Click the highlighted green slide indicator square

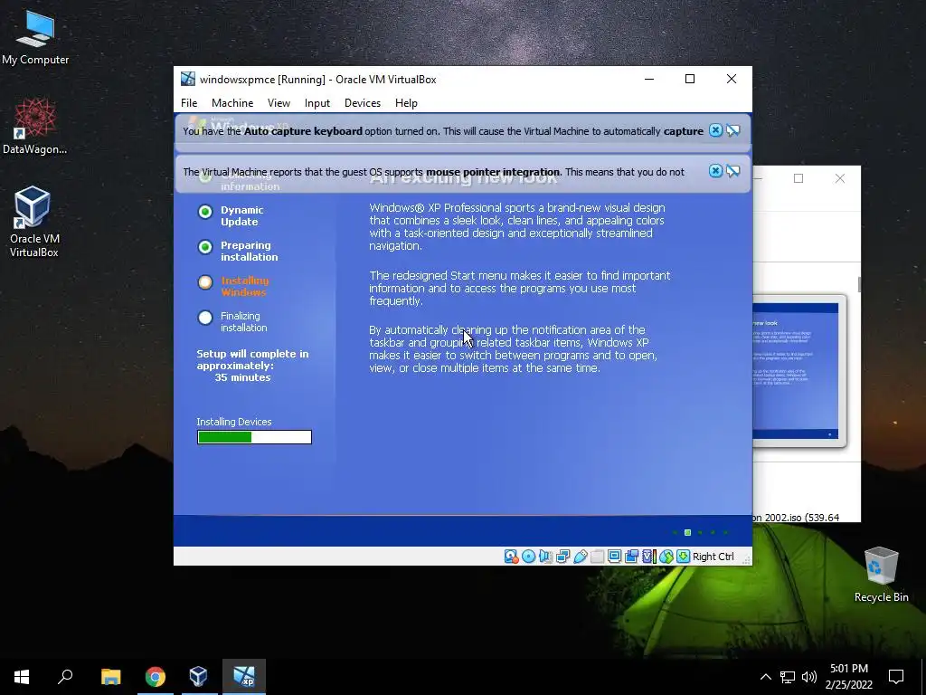tap(687, 532)
